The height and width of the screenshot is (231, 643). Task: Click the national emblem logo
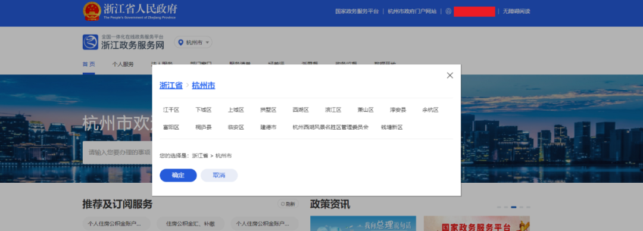pos(92,11)
